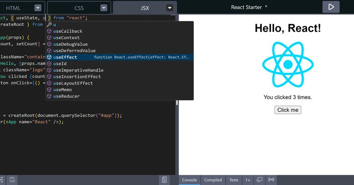Click the React atom logo in preview

288,64
